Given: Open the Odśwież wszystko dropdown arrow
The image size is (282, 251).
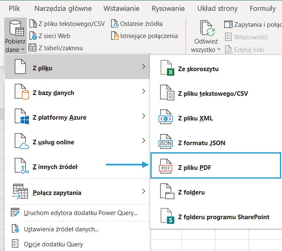Looking at the screenshot, I should pyautogui.click(x=219, y=50).
